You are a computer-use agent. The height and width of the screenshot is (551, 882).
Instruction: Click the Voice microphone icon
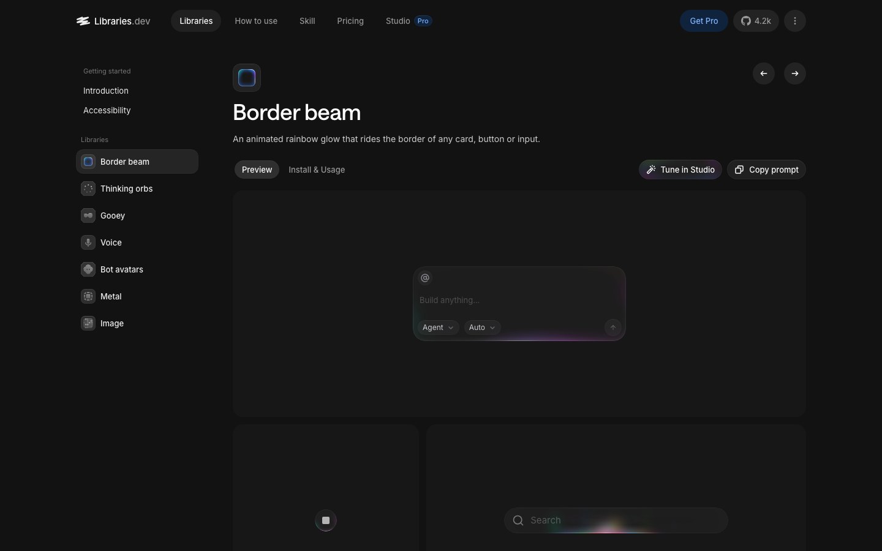88,242
